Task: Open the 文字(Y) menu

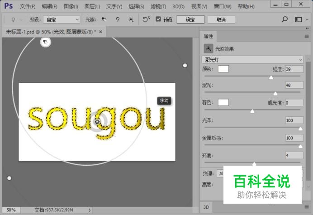Action: tap(114, 6)
